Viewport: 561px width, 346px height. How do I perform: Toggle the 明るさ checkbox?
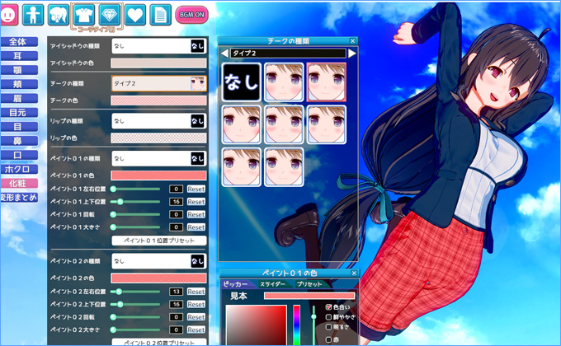click(x=329, y=326)
